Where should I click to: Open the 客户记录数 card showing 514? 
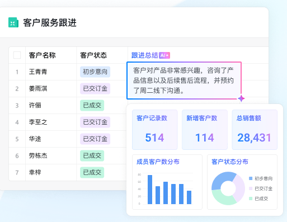155,130
